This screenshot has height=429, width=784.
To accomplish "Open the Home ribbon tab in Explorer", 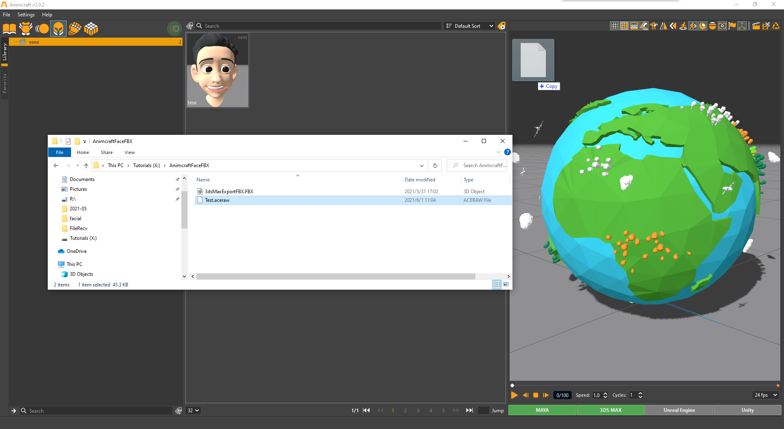I will tap(83, 152).
